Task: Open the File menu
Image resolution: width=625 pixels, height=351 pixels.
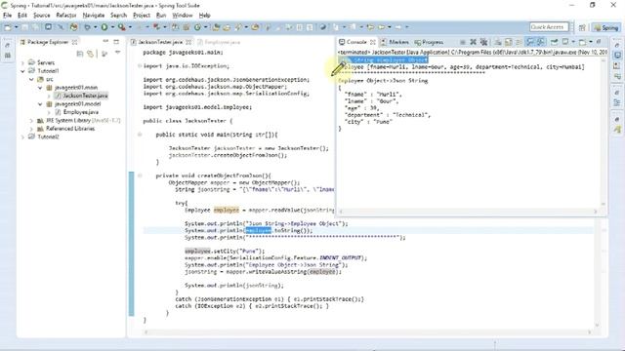Action: 7,16
